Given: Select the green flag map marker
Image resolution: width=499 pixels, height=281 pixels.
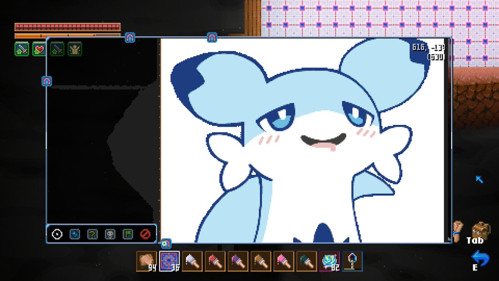Looking at the screenshot, I should point(128,234).
